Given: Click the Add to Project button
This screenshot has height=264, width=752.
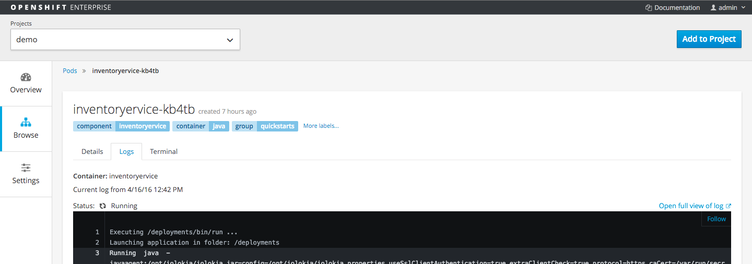Looking at the screenshot, I should (x=709, y=39).
